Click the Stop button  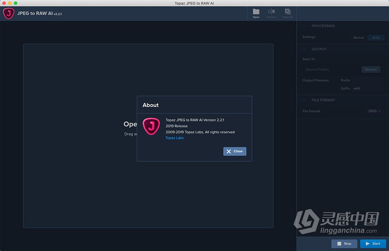[x=344, y=244]
